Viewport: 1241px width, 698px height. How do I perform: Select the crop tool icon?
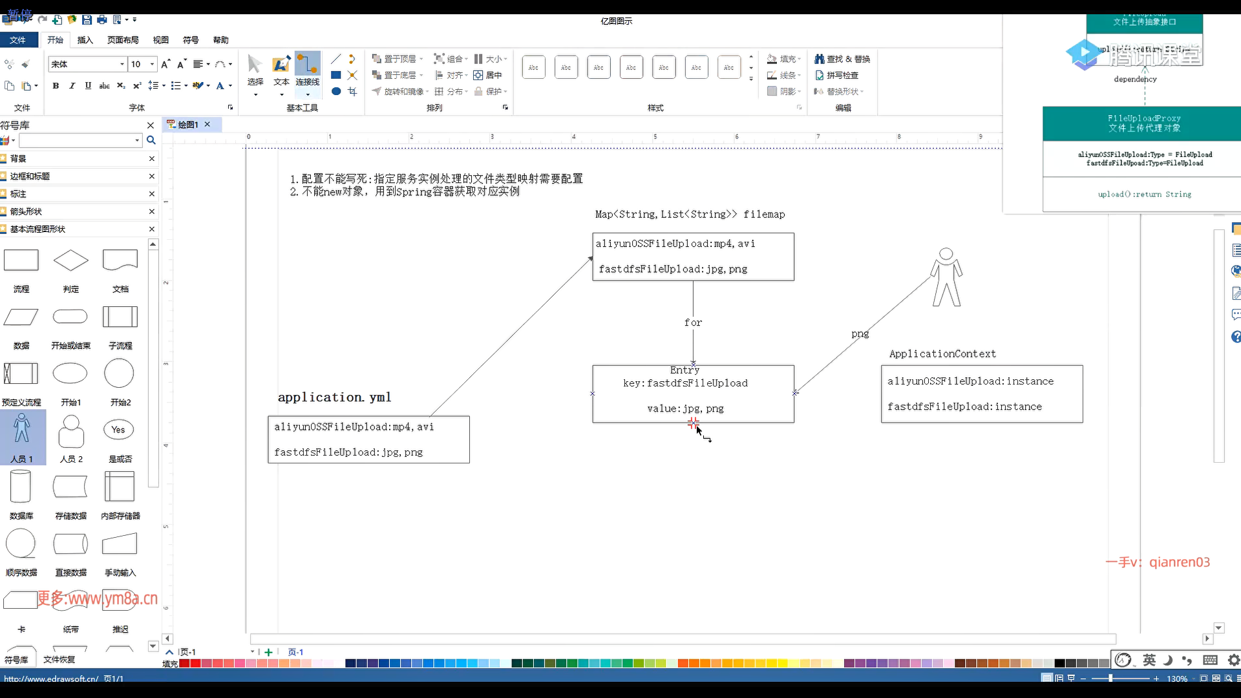tap(352, 92)
